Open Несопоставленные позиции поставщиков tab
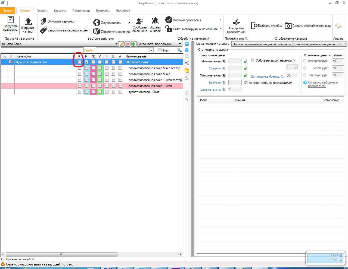The image size is (348, 269). [262, 44]
